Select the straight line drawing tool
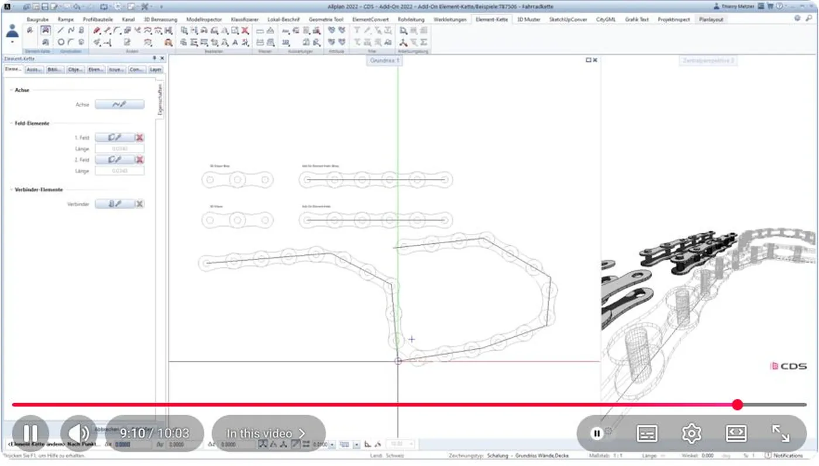This screenshot has width=819, height=466. tap(61, 30)
